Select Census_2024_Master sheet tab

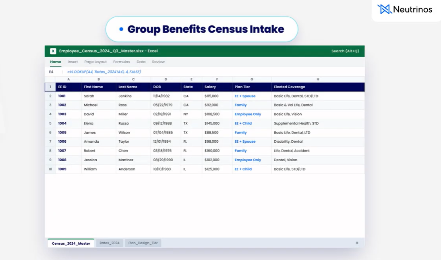point(71,243)
